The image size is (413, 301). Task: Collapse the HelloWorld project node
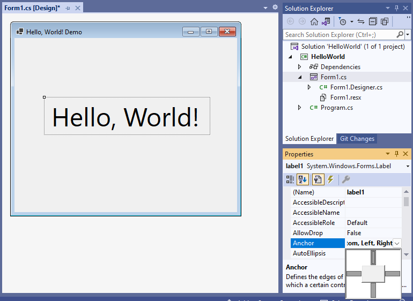click(x=290, y=57)
